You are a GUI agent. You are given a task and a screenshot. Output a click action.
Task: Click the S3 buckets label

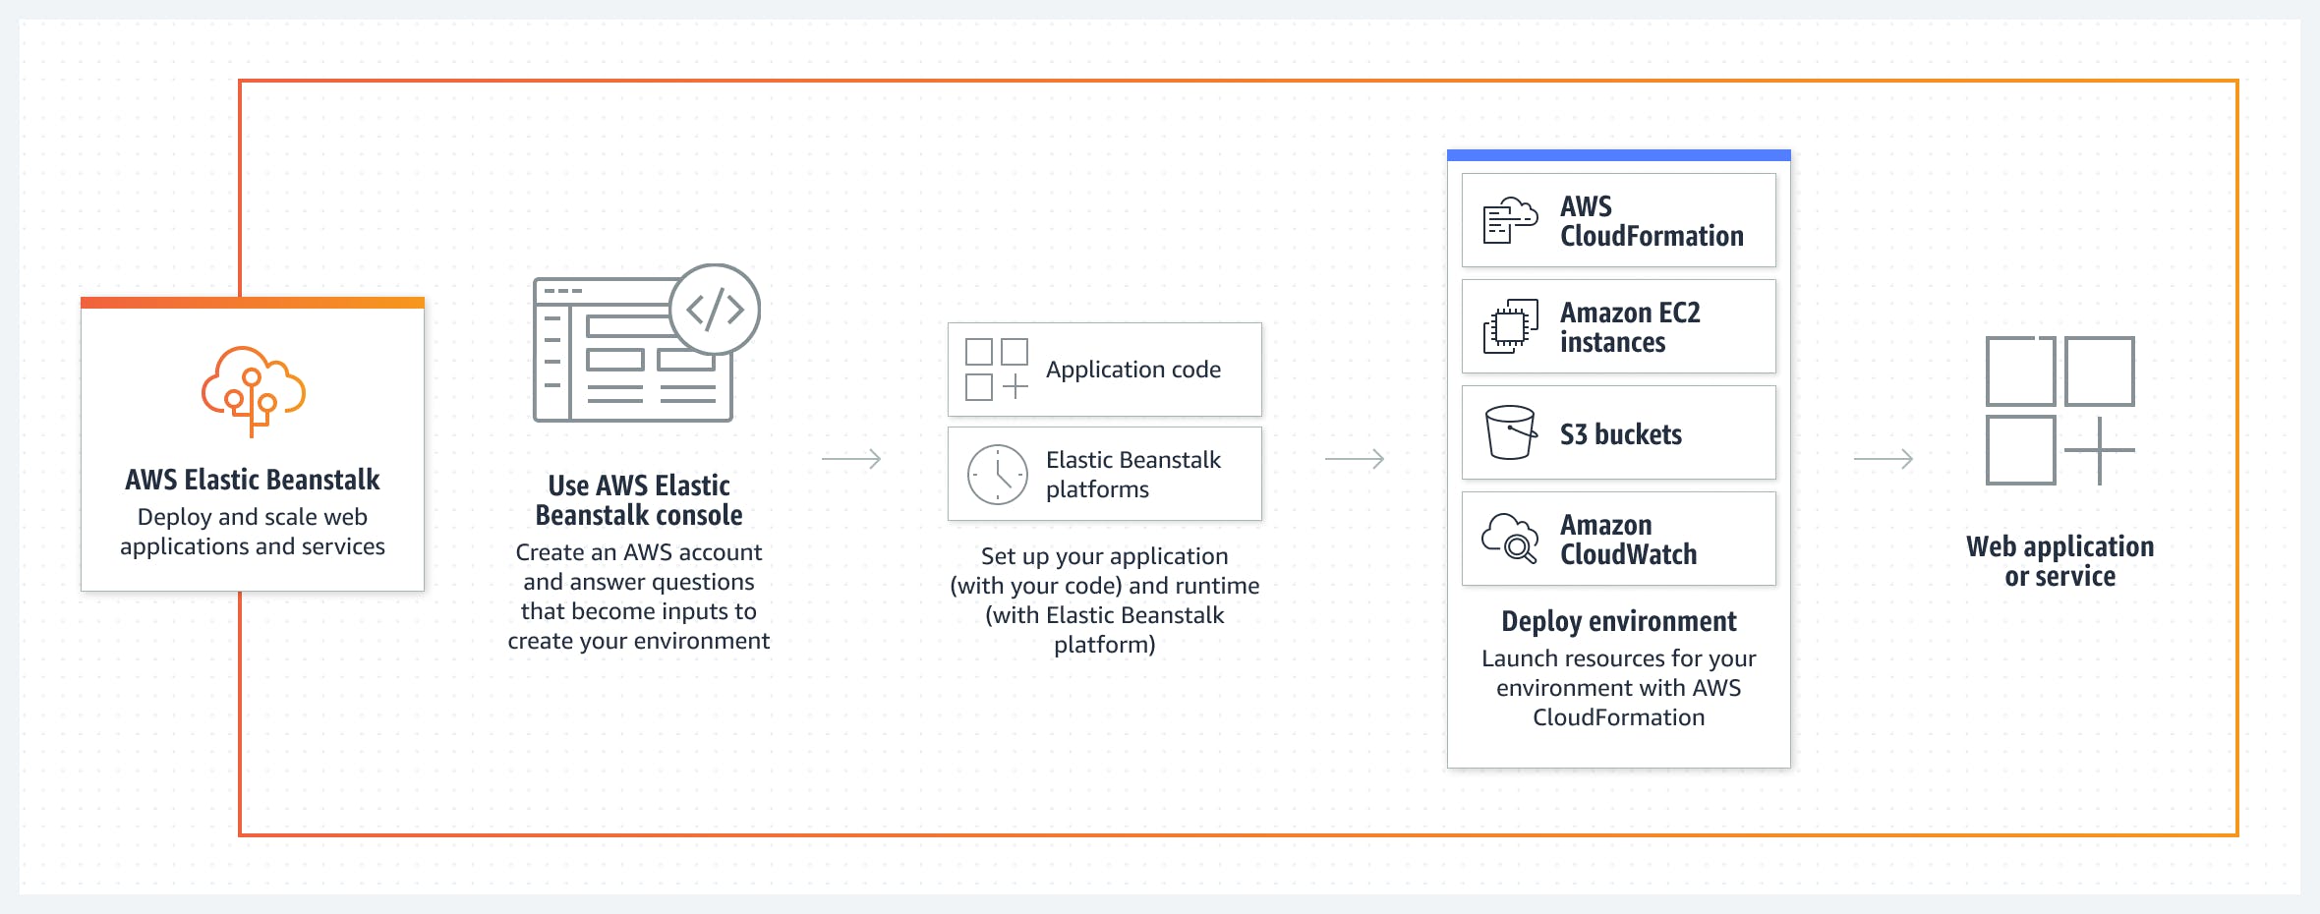(1621, 434)
